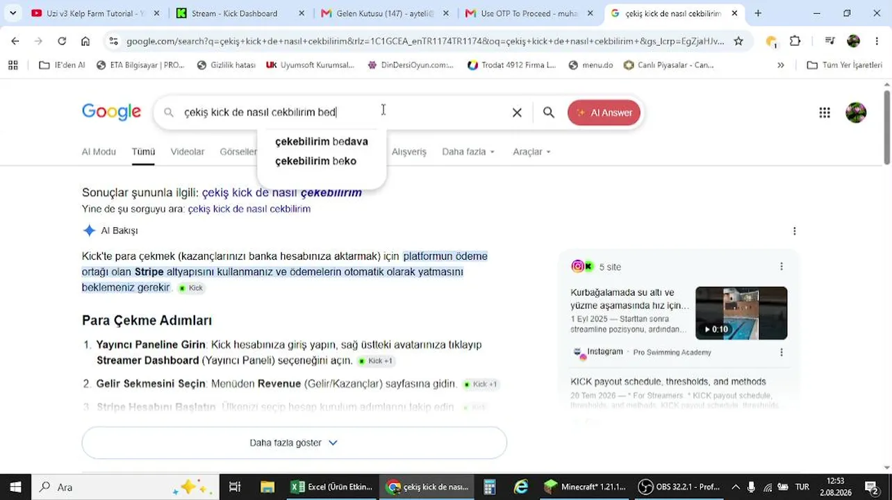Choose the 'çekebilirim bedava' suggestion
This screenshot has height=500, width=892.
coord(322,141)
